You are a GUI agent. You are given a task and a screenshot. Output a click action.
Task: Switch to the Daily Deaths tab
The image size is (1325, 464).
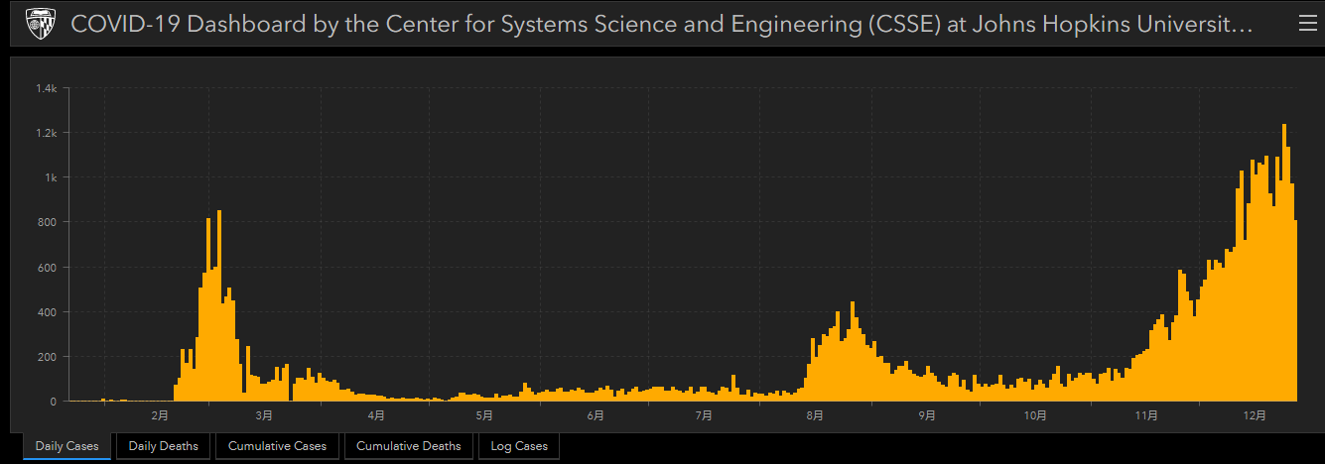pos(163,446)
